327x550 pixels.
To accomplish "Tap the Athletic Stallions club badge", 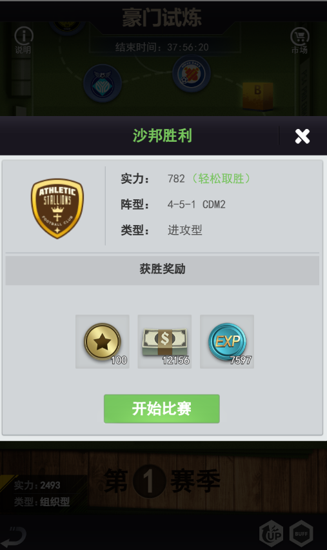I will coord(57,209).
